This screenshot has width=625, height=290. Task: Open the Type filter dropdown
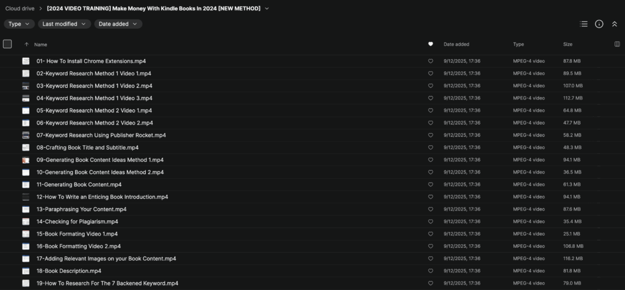click(19, 24)
